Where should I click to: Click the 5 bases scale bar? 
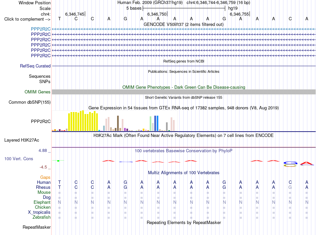click(184, 8)
